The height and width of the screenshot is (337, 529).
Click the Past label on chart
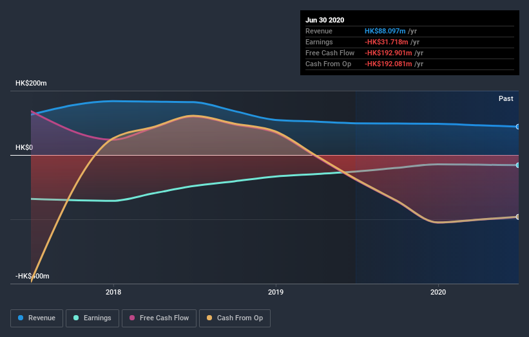(x=506, y=98)
